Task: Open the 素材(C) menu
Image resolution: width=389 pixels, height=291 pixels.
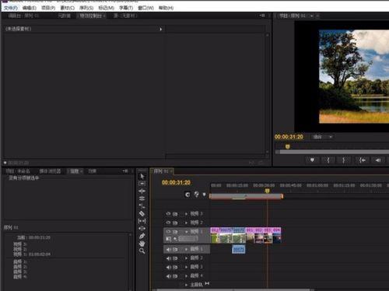Action: pos(67,8)
